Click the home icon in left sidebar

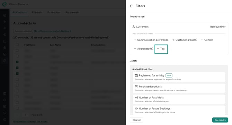point(5,15)
